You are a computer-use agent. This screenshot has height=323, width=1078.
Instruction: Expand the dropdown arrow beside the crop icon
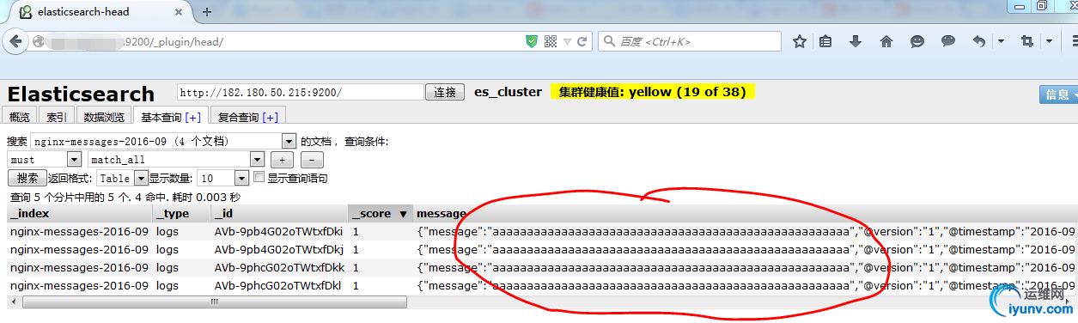click(1049, 41)
